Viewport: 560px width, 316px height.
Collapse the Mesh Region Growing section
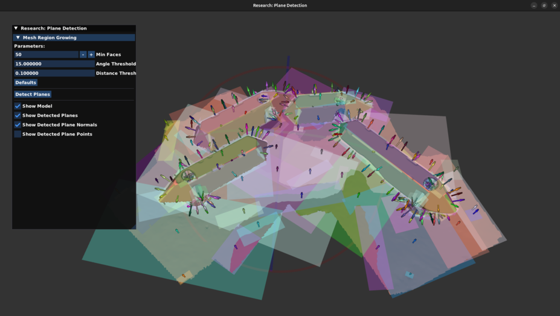click(18, 37)
